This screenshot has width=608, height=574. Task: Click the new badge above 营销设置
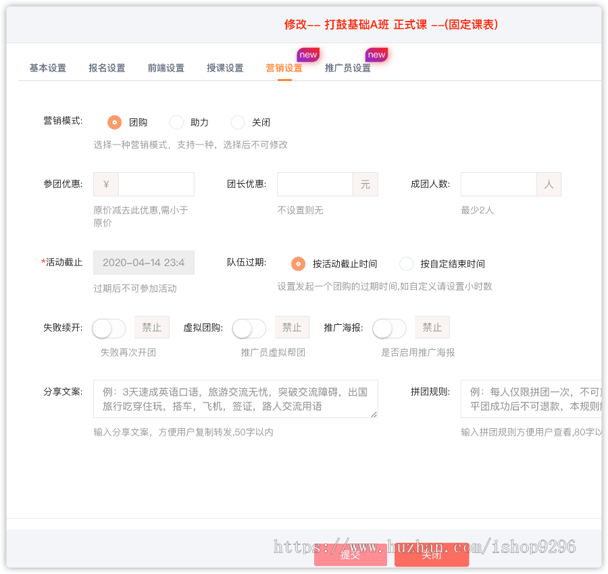[308, 55]
